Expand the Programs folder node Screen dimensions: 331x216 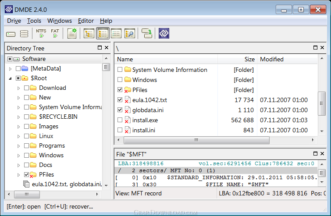[x=18, y=146]
